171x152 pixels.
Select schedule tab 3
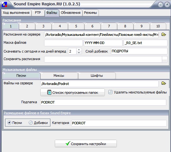43,26
